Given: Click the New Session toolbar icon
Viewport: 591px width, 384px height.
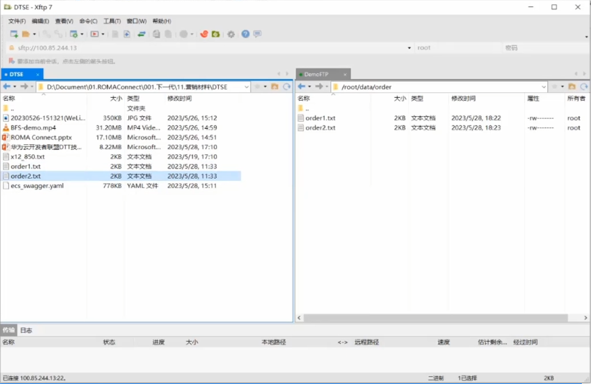Looking at the screenshot, I should (x=14, y=34).
